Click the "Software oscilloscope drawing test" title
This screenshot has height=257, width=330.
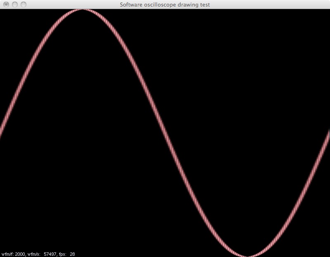pos(165,5)
